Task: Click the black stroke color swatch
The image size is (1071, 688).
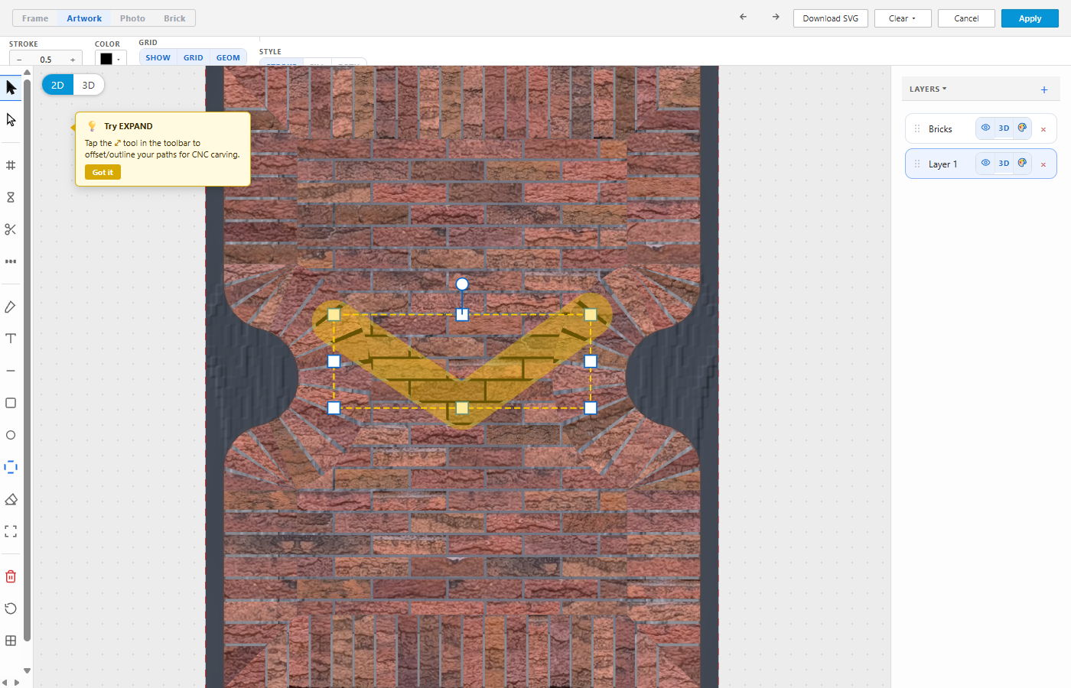Action: [x=106, y=59]
